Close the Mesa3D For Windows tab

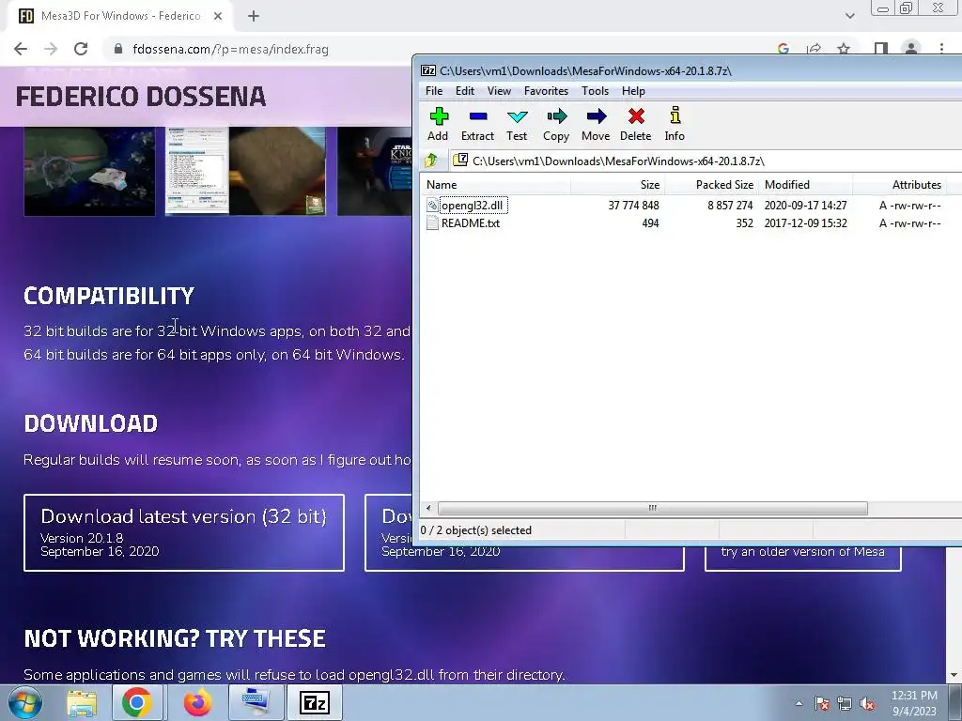(x=218, y=16)
